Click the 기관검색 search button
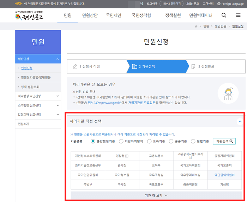247x202 pixels. point(224,141)
